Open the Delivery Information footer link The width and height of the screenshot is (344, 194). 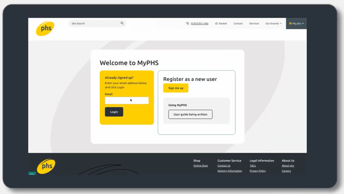tap(230, 171)
